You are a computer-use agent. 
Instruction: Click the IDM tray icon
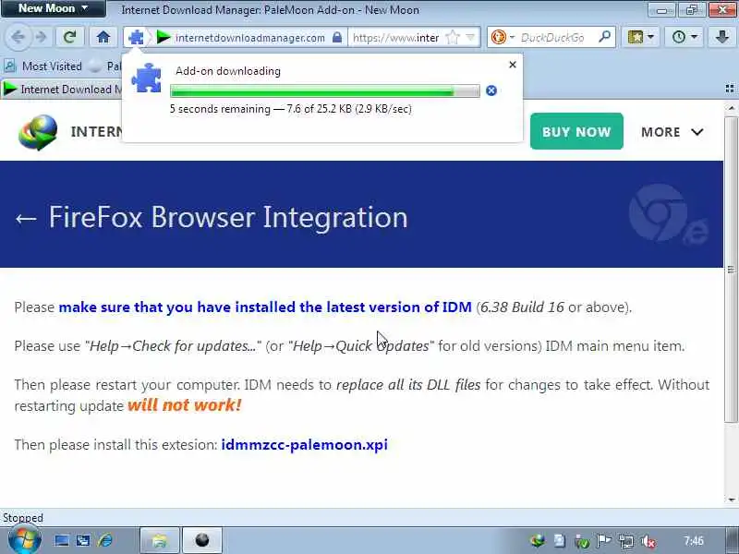click(x=537, y=541)
